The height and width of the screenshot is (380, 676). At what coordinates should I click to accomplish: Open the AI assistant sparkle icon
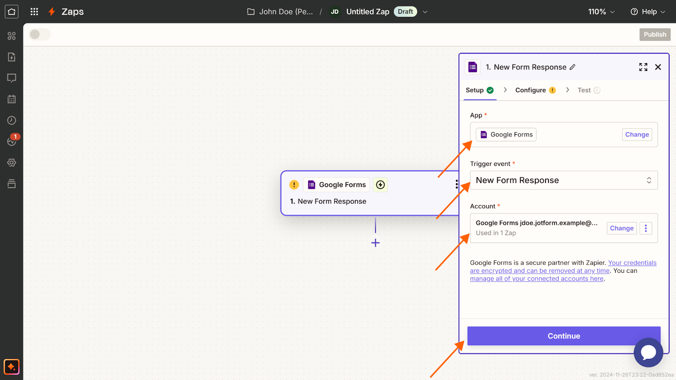[x=11, y=366]
